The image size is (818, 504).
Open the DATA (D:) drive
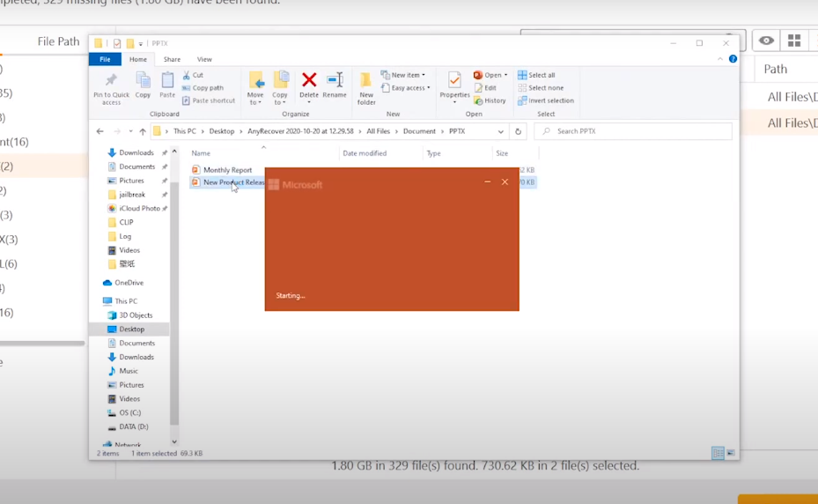(134, 427)
